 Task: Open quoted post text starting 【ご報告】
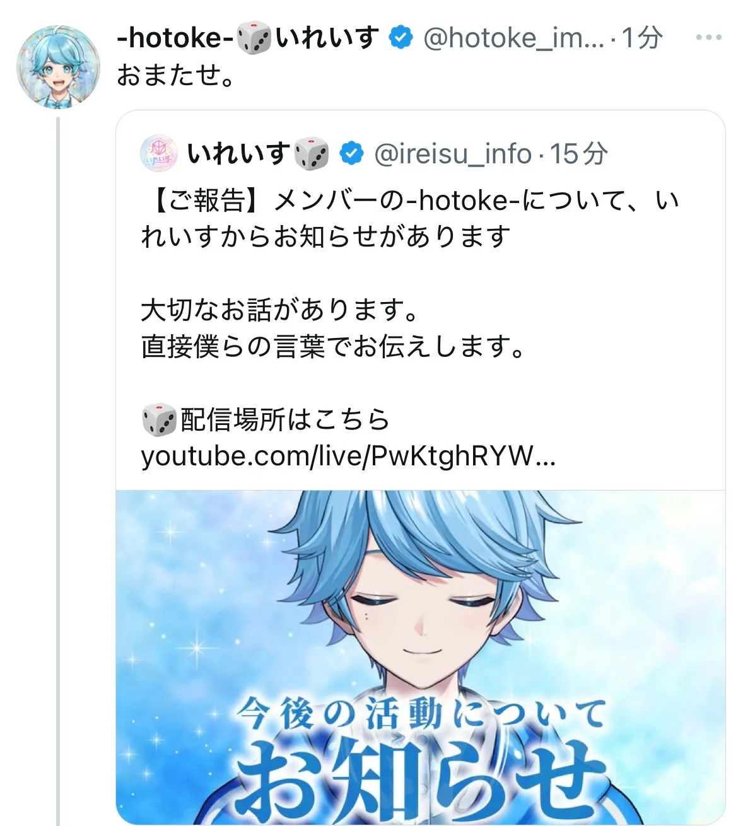pyautogui.click(x=410, y=218)
